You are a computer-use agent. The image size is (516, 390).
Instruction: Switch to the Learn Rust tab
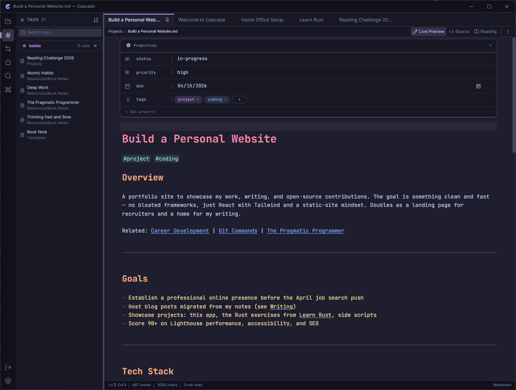coord(311,20)
